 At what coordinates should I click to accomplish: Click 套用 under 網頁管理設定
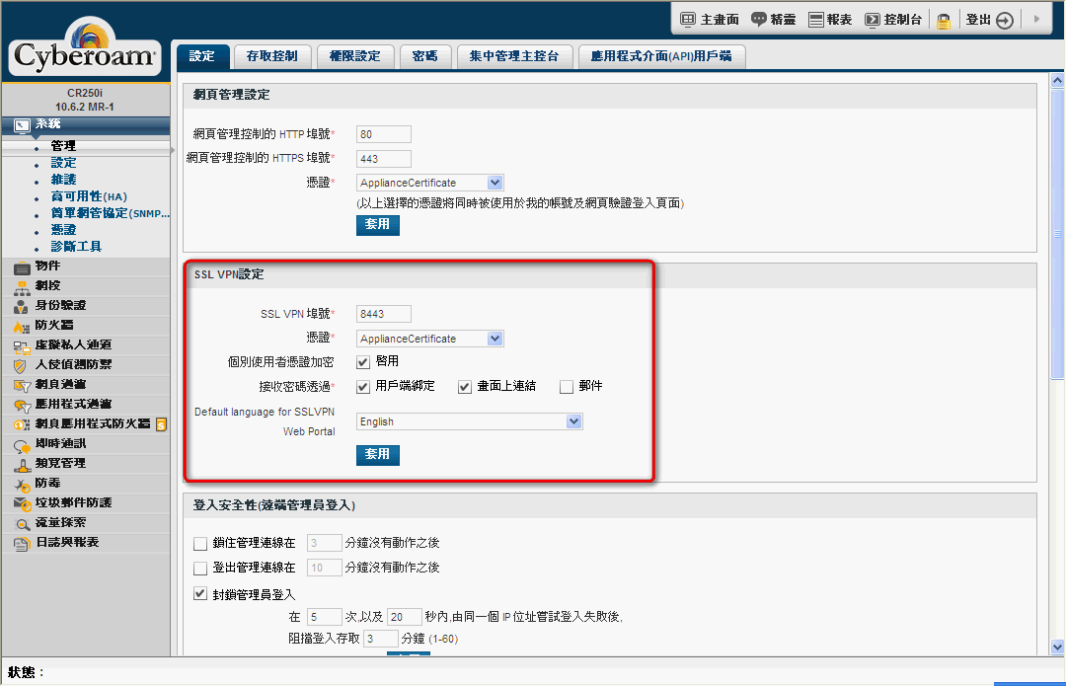pos(377,224)
